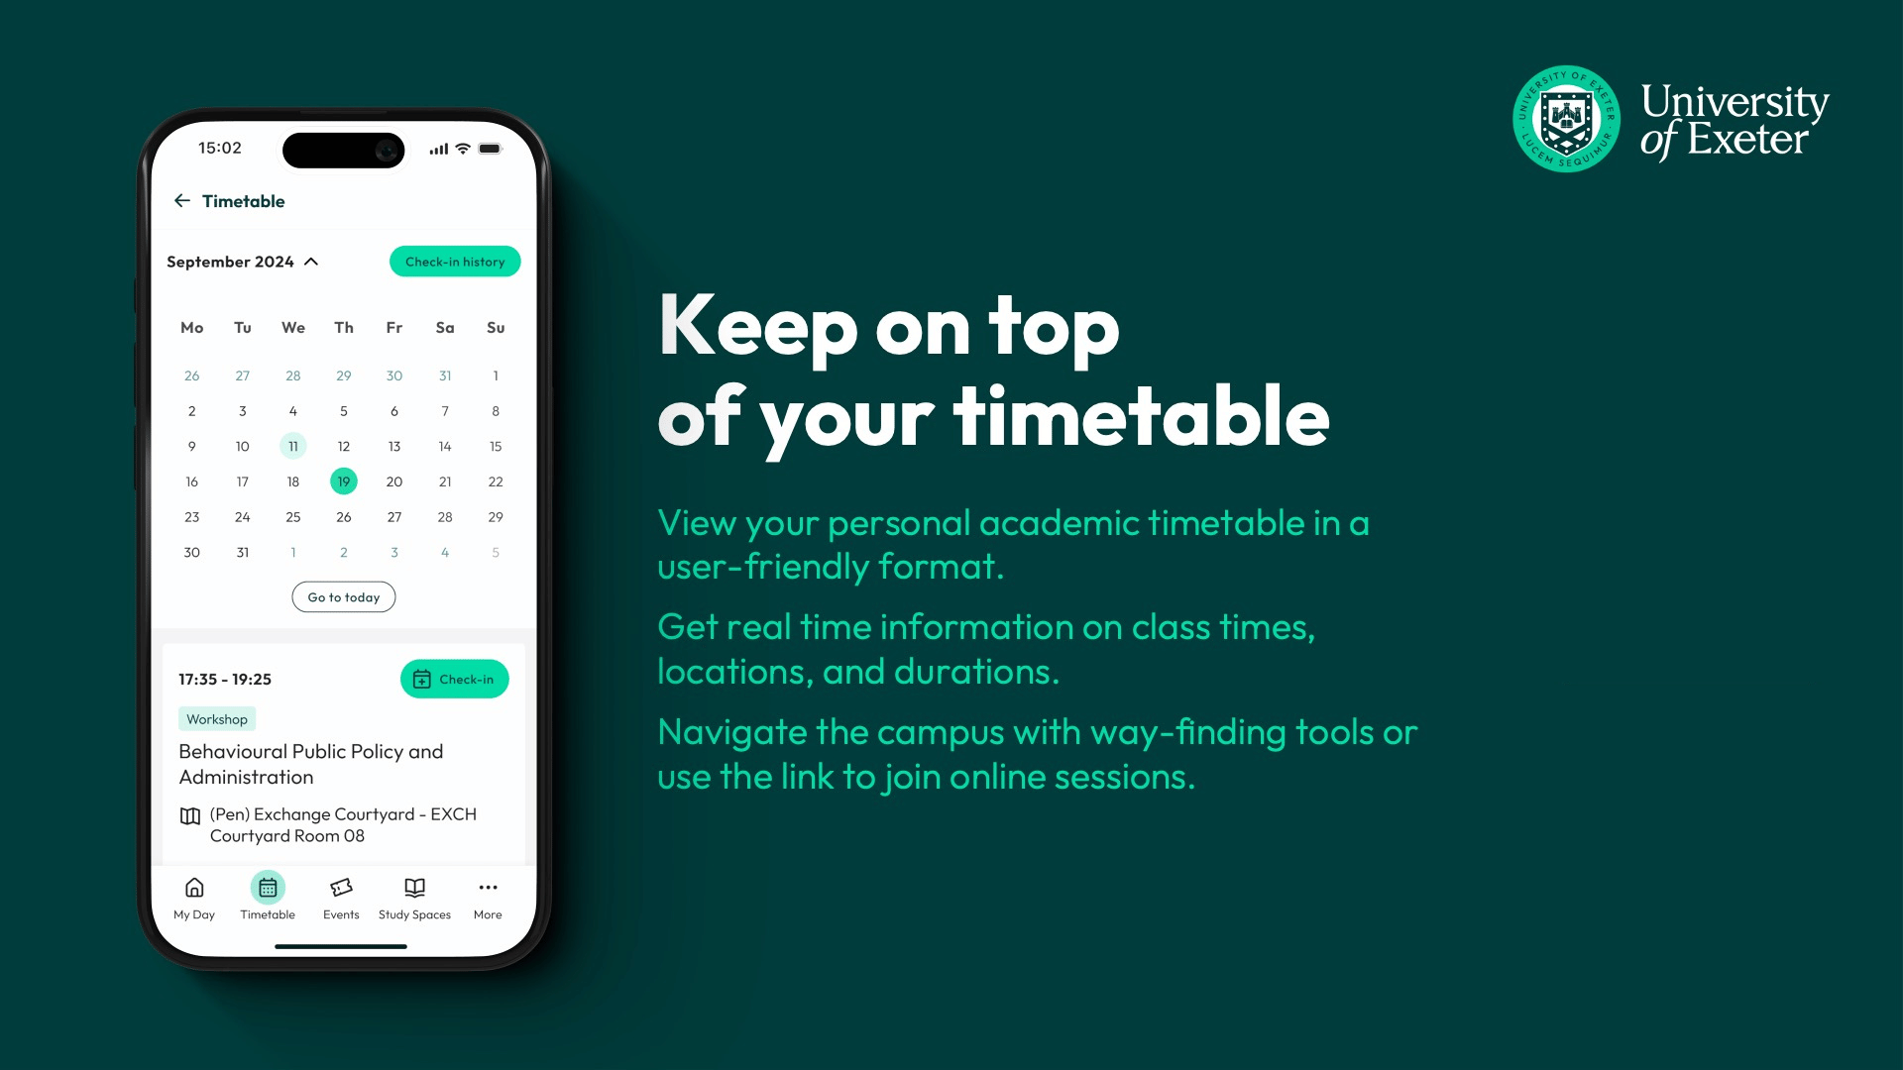Toggle the Check-in button for the Workshop
1903x1070 pixels.
tap(454, 678)
